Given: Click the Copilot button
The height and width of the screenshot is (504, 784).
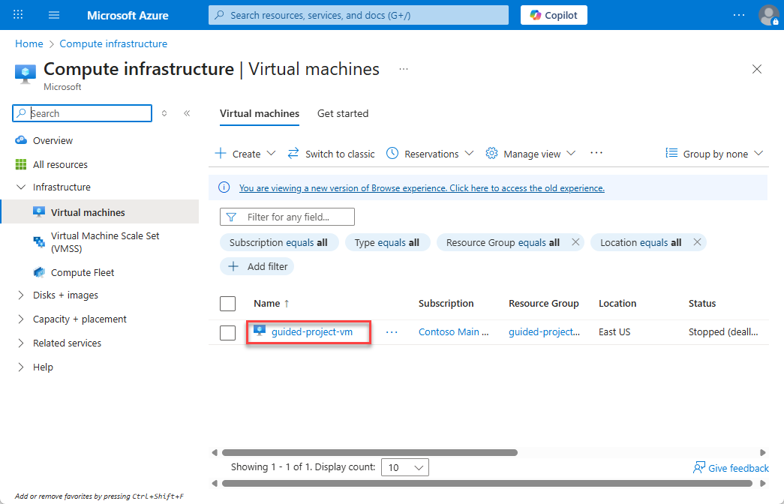Looking at the screenshot, I should coord(554,15).
